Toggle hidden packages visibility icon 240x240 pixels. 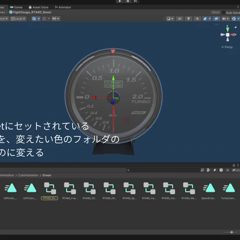(x=235, y=170)
